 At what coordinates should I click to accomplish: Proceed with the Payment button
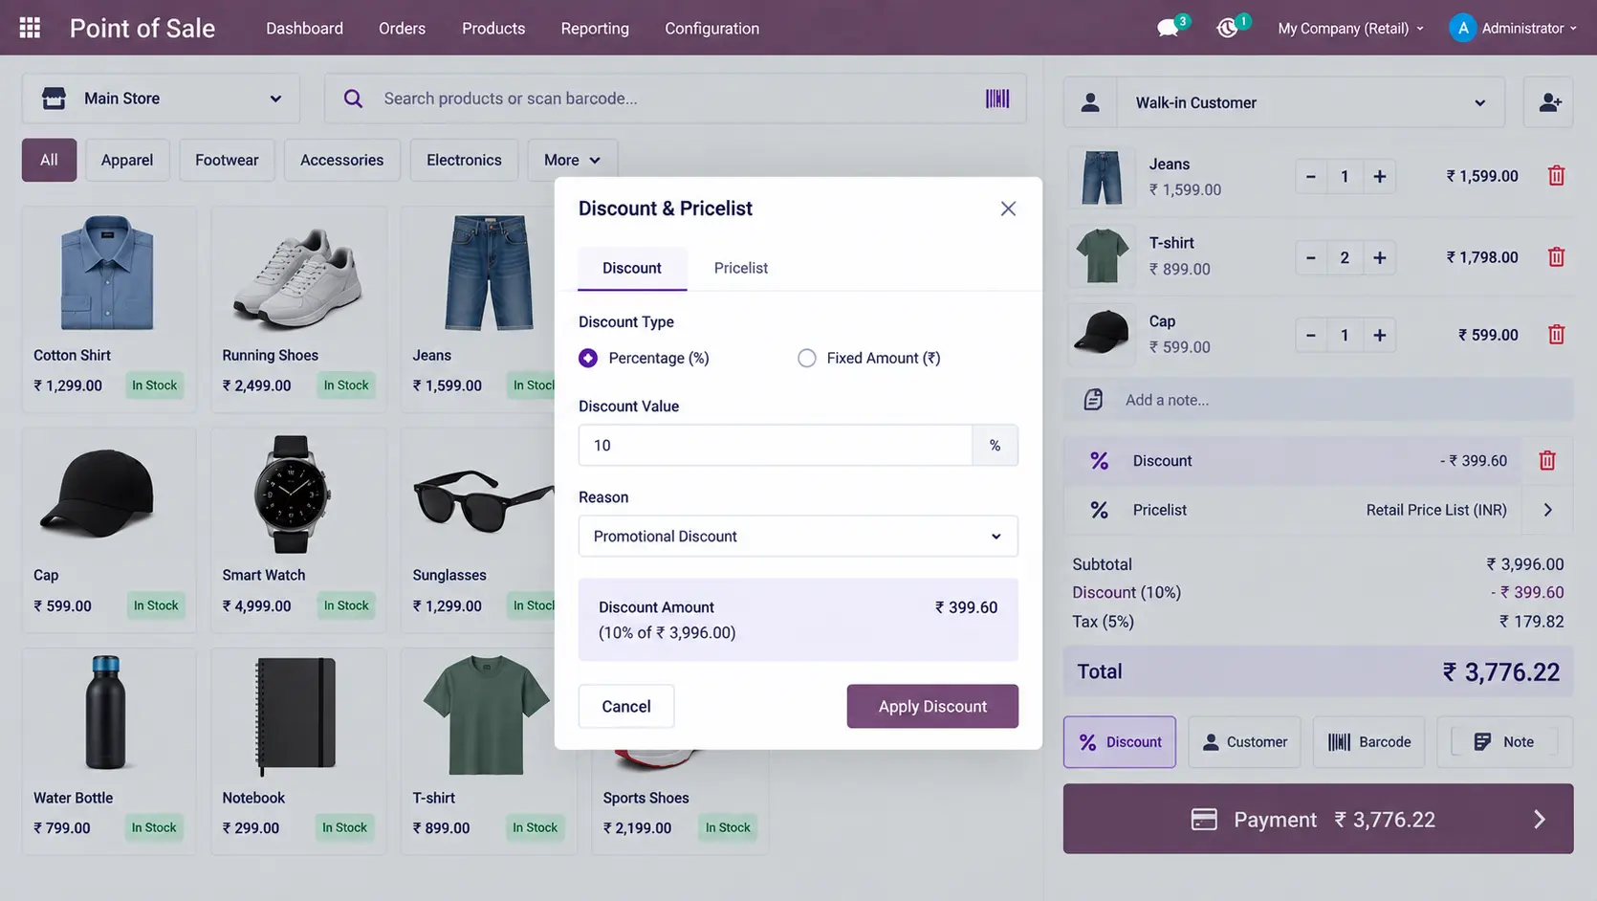[1318, 819]
